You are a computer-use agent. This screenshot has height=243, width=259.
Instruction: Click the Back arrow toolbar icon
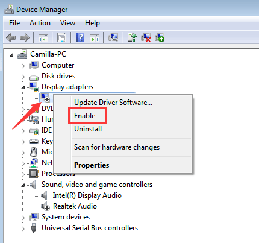[11, 37]
